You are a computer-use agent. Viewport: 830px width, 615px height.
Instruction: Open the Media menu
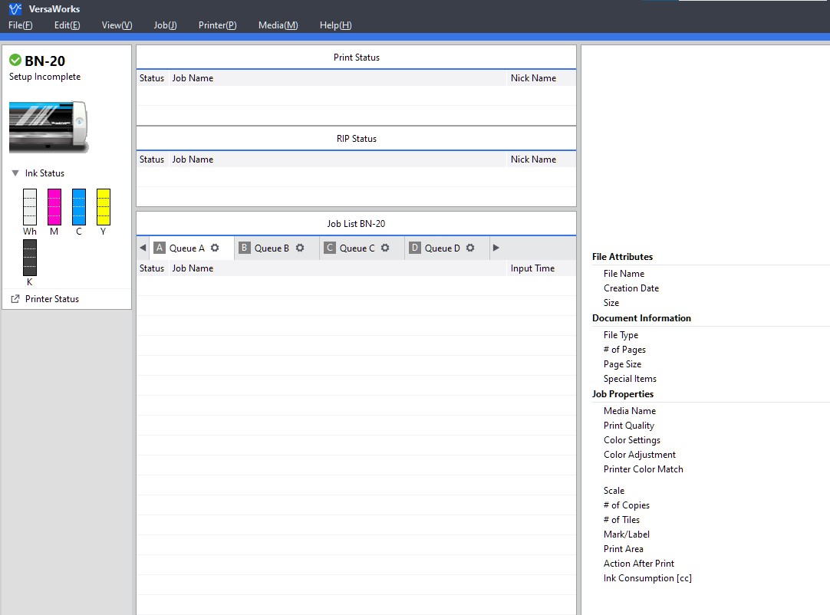pyautogui.click(x=278, y=25)
